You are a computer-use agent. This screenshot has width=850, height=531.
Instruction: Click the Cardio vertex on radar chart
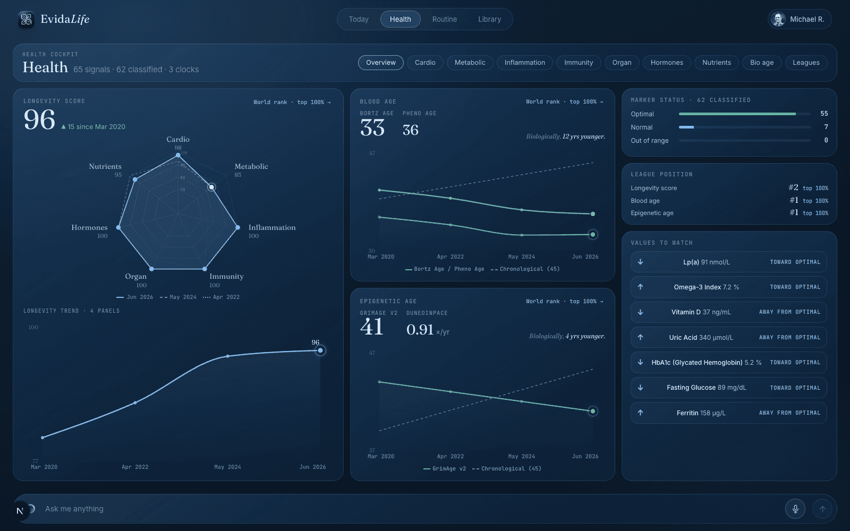178,156
